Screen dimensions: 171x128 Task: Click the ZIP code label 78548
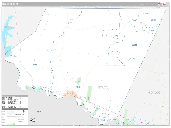click(103, 120)
